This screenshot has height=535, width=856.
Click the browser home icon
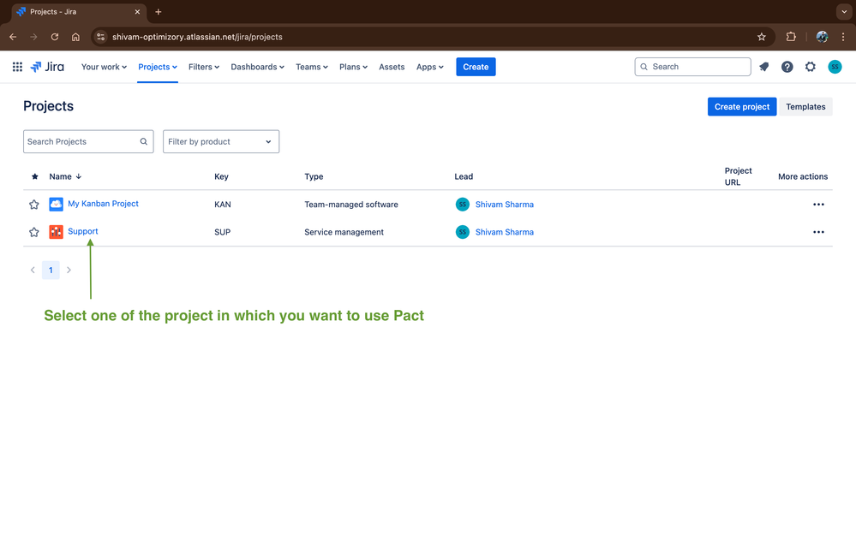[x=75, y=37]
